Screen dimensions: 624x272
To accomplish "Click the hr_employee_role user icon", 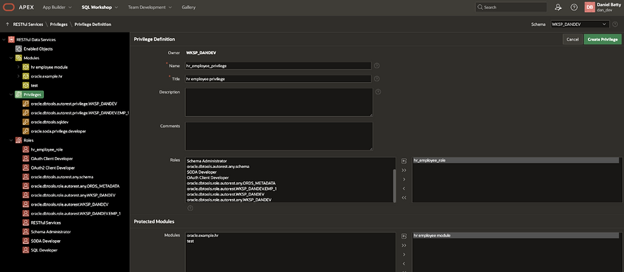I will coord(25,150).
